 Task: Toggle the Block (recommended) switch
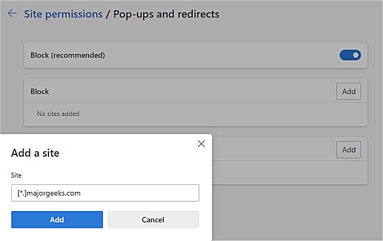pos(350,55)
